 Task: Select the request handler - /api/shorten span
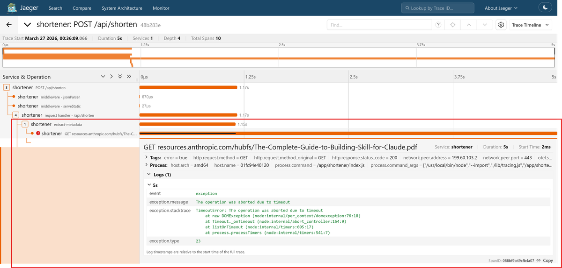click(58, 115)
